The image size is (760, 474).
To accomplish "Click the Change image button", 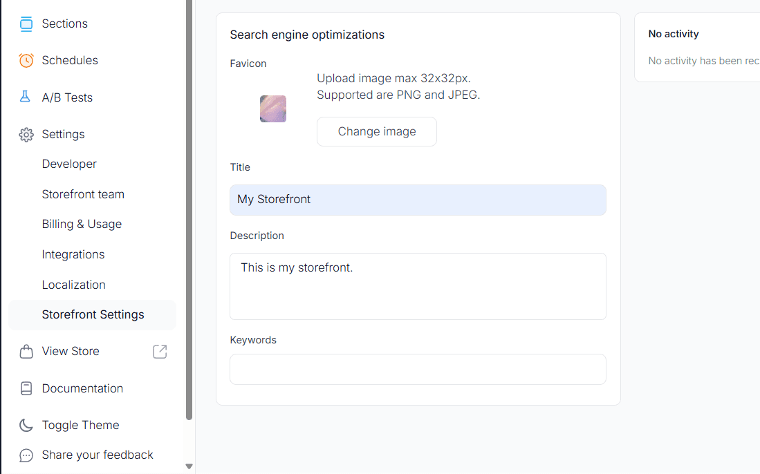I will click(x=376, y=131).
